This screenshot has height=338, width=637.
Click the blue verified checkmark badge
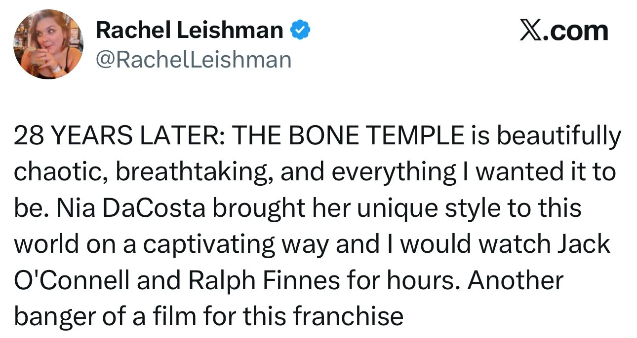pos(300,31)
